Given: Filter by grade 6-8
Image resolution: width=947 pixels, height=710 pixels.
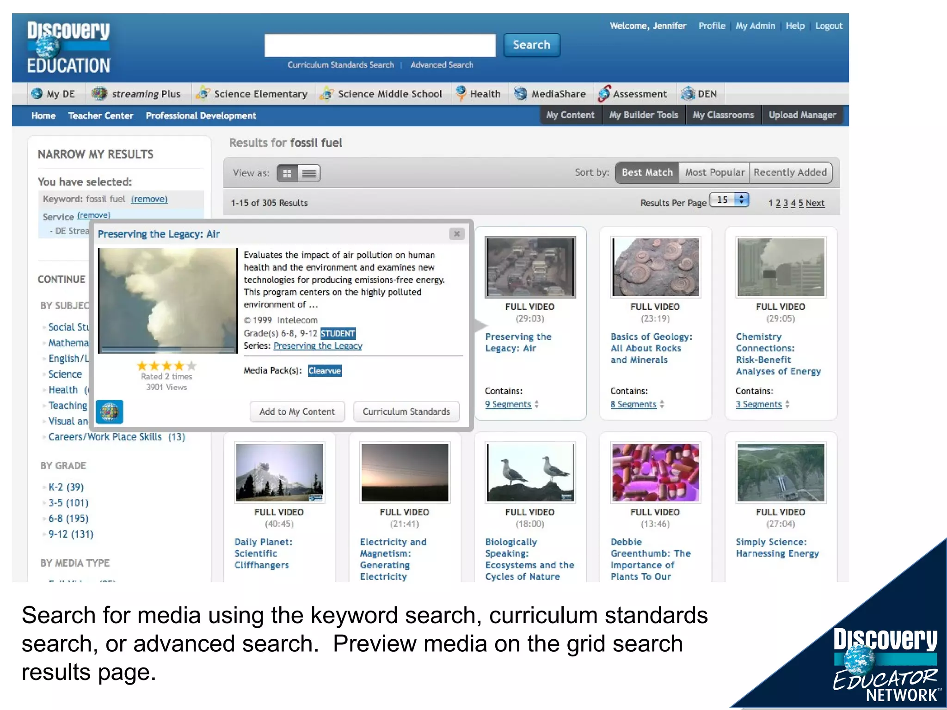Looking at the screenshot, I should coord(68,519).
